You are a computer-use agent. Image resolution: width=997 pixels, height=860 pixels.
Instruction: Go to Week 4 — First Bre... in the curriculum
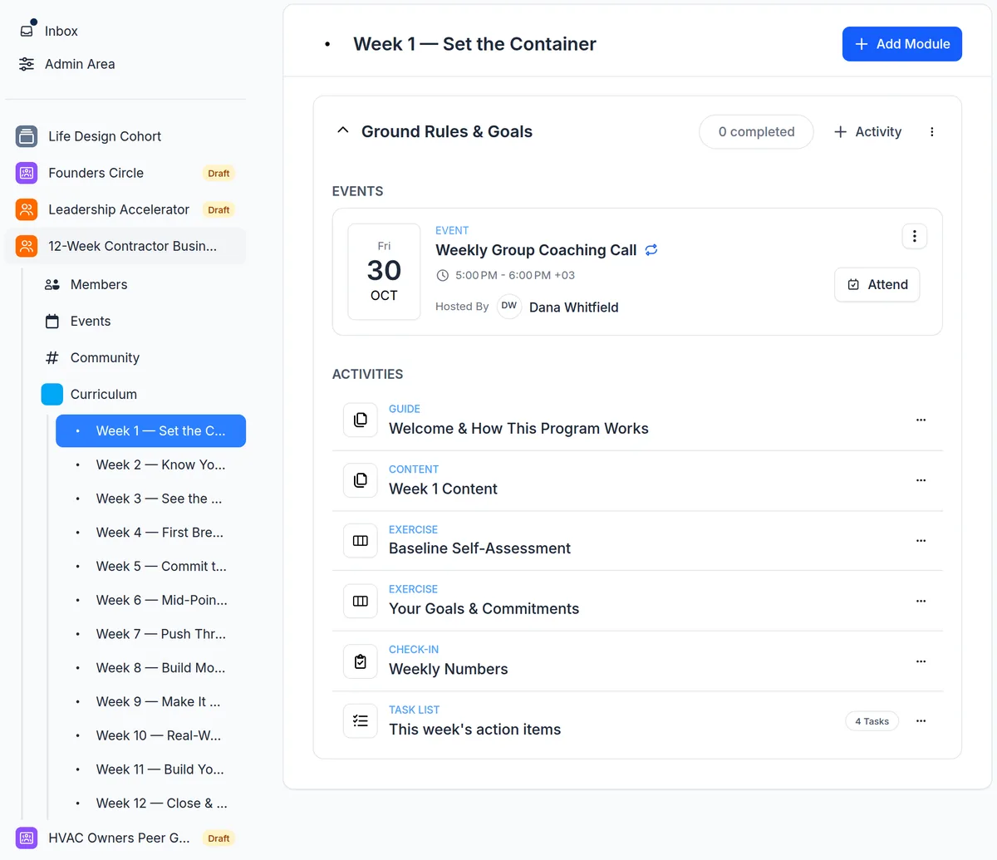coord(150,533)
